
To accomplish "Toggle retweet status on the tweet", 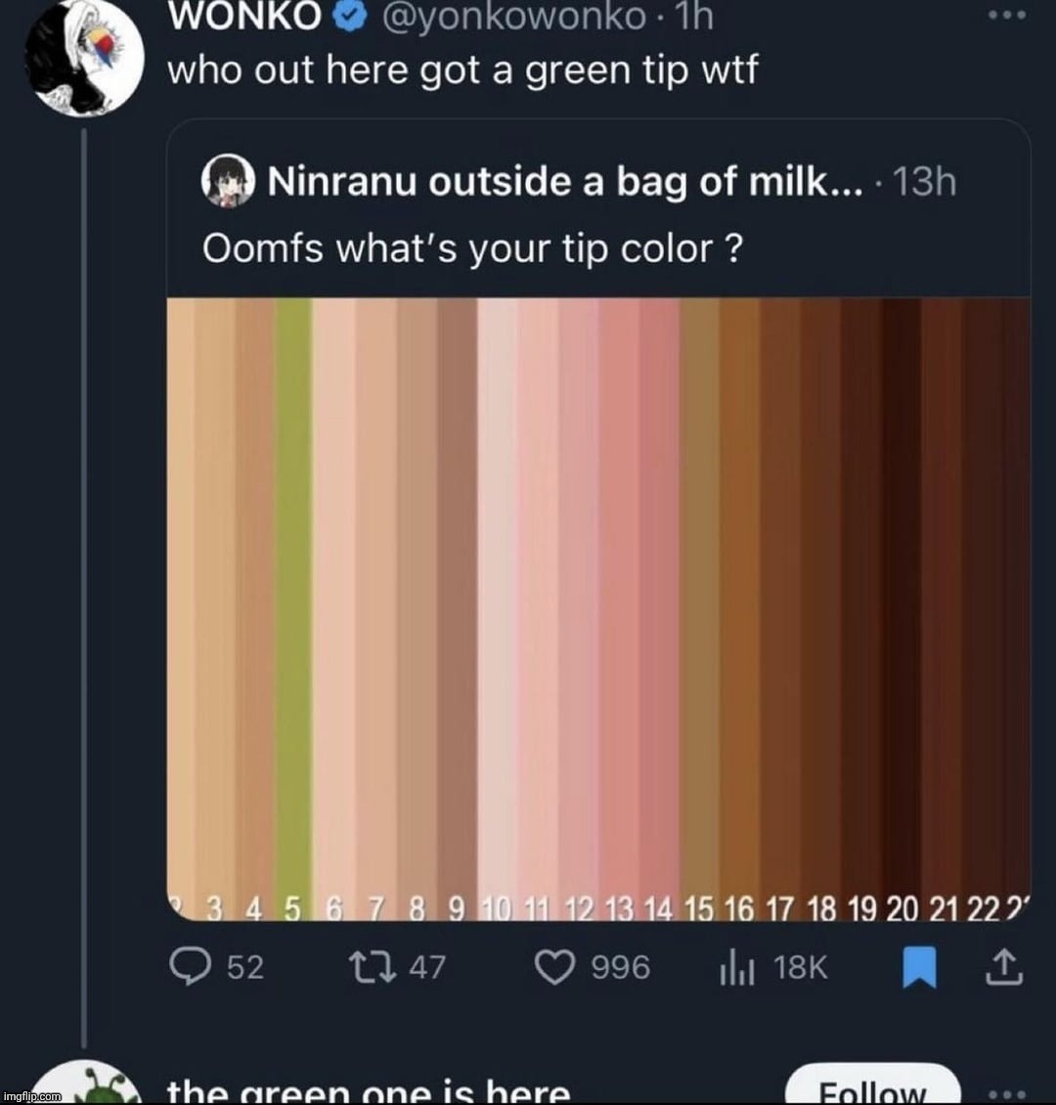I will (372, 967).
